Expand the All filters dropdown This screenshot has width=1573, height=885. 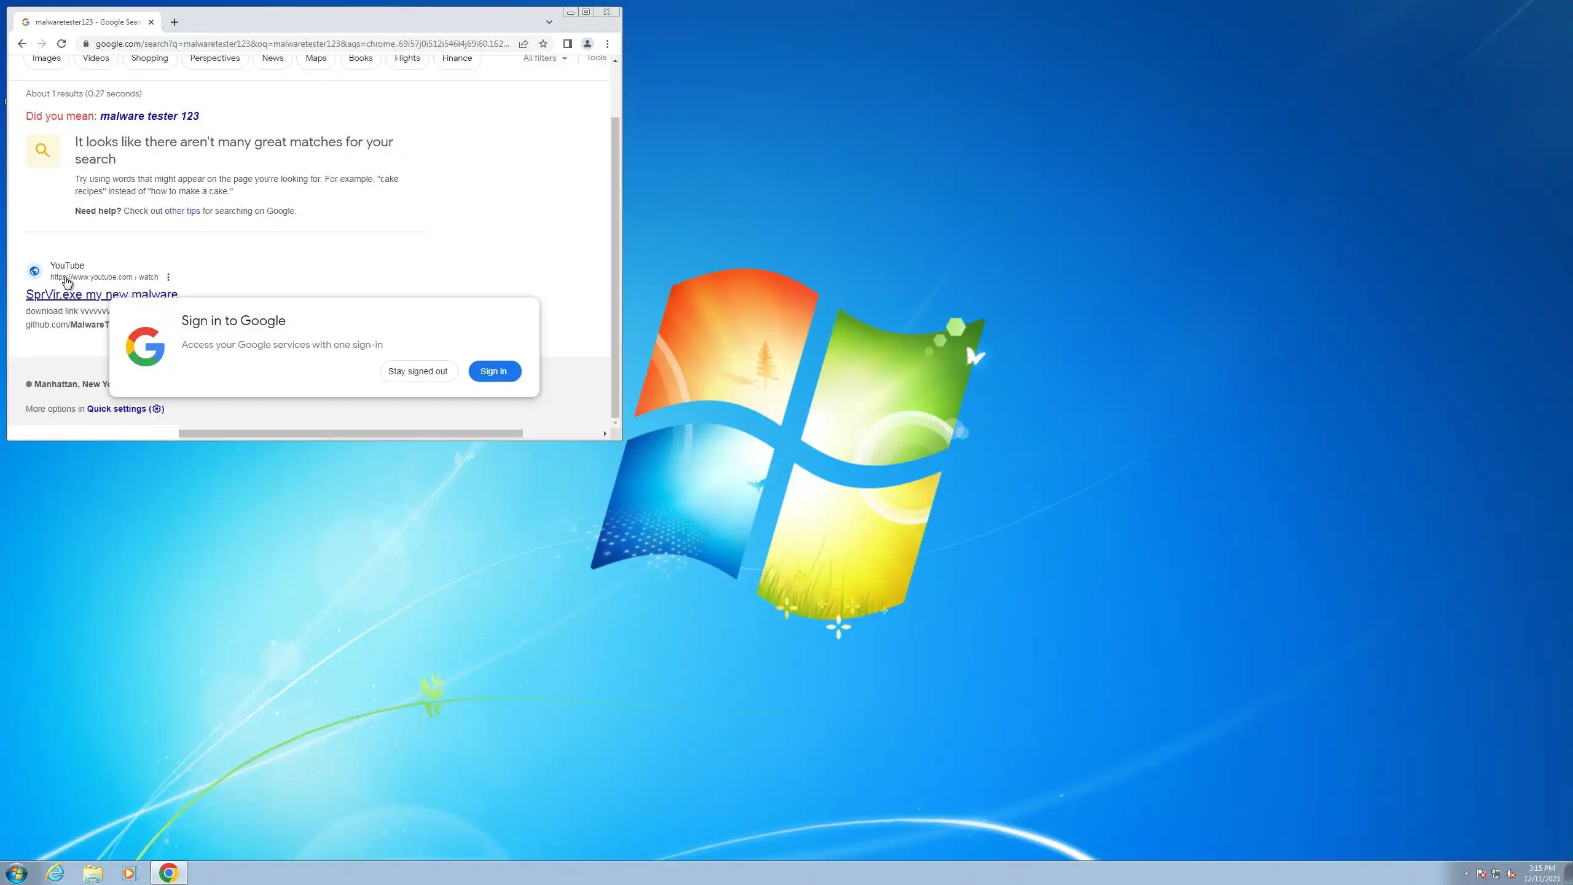coord(545,58)
